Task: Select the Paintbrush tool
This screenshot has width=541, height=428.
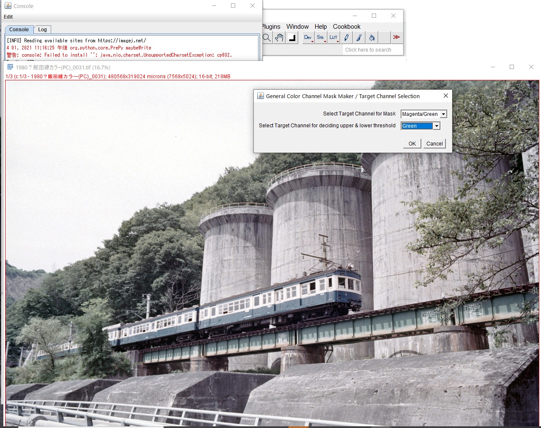Action: (359, 38)
